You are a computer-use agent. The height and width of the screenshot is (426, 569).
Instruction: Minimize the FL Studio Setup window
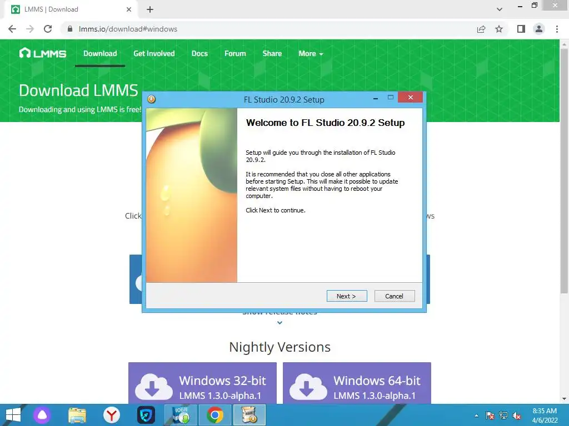pos(376,98)
